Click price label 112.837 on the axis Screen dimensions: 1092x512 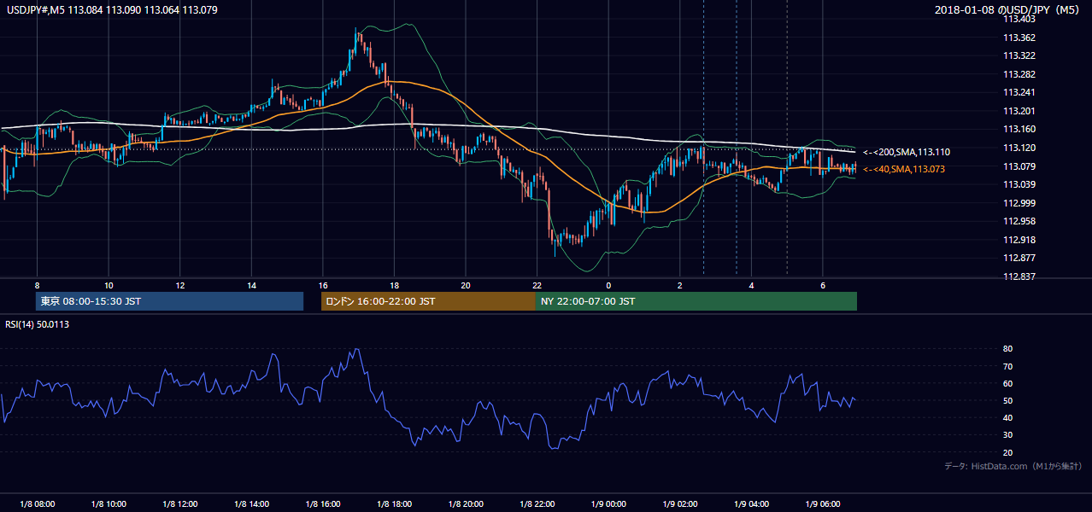[1019, 276]
